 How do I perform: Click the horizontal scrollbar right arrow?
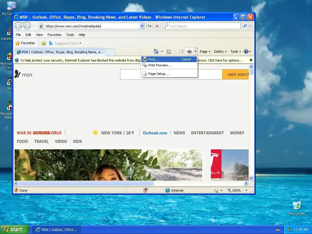(x=246, y=183)
